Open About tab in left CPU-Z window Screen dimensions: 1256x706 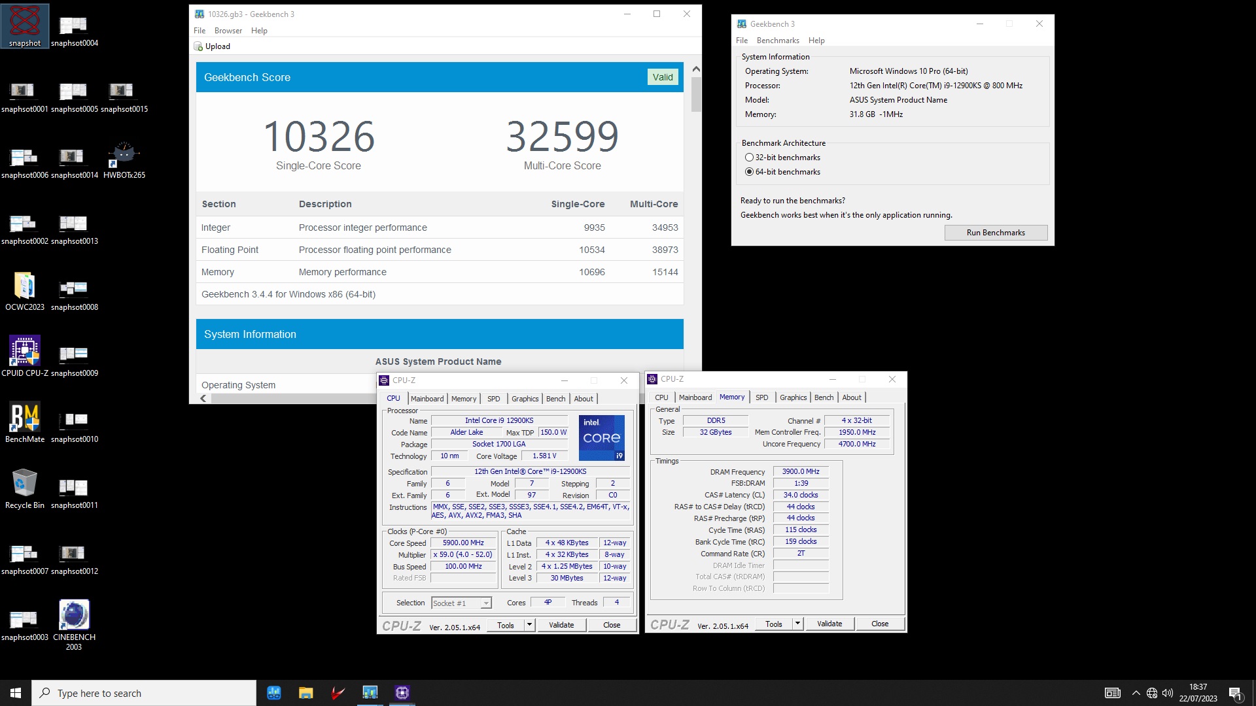[584, 399]
